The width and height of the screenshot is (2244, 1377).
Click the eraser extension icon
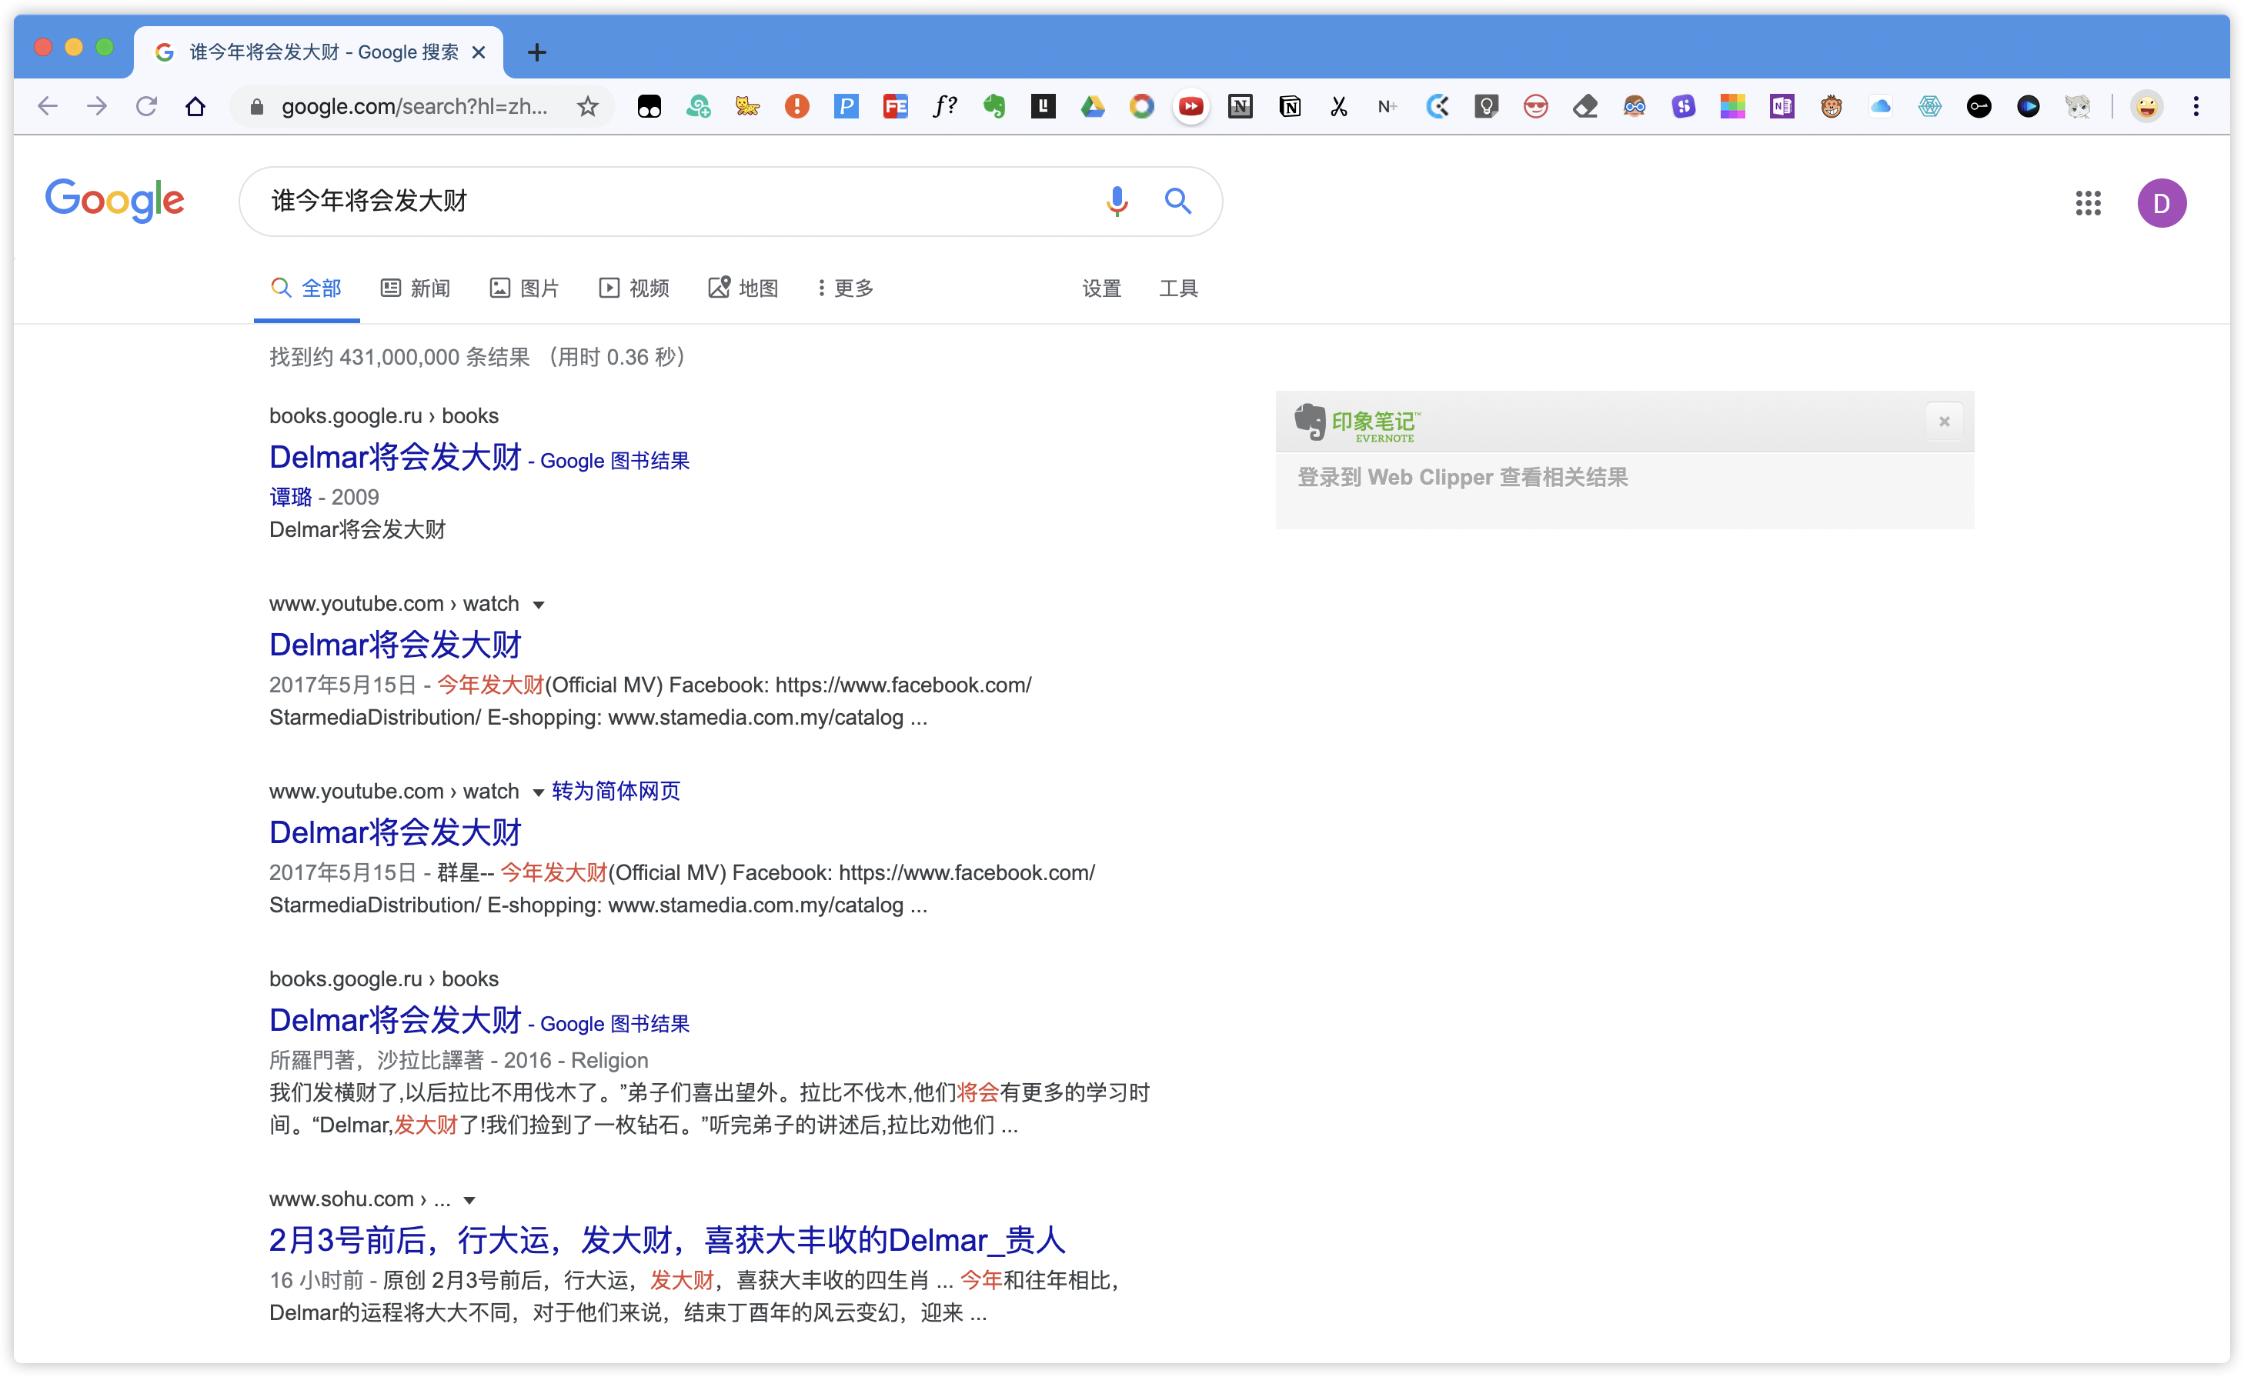pyautogui.click(x=1585, y=107)
